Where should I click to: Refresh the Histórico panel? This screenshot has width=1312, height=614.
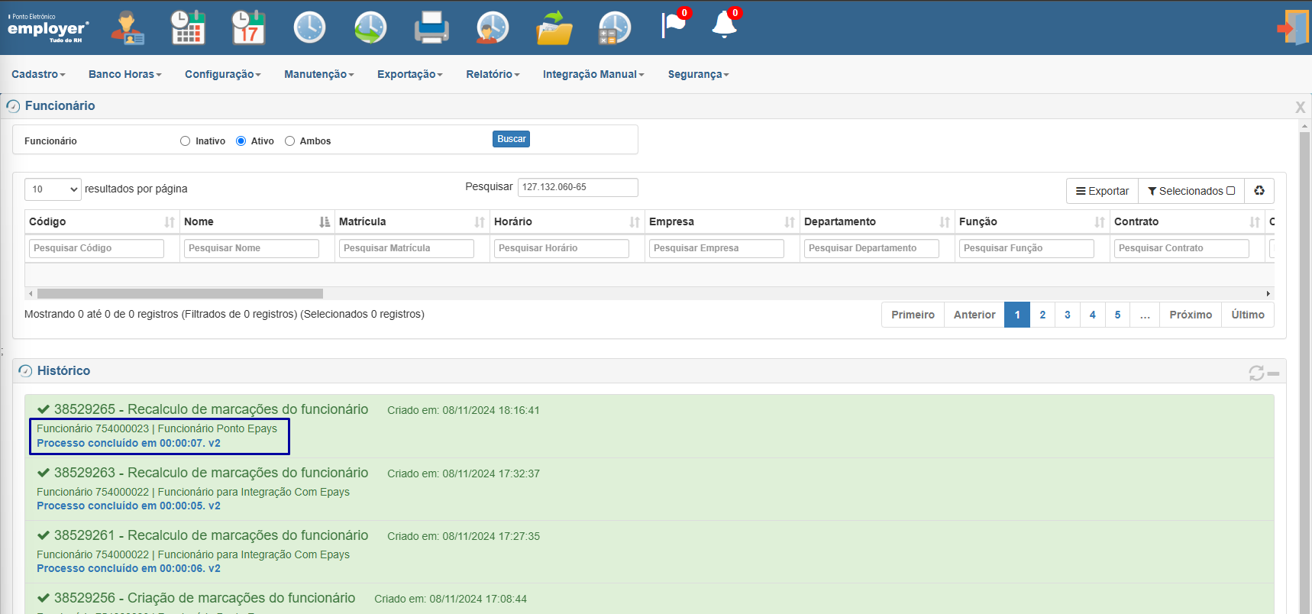coord(1256,373)
